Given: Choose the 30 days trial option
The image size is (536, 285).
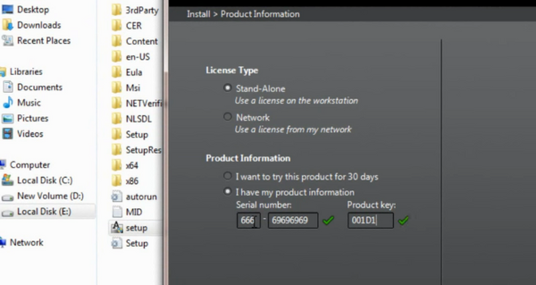Looking at the screenshot, I should pos(227,176).
